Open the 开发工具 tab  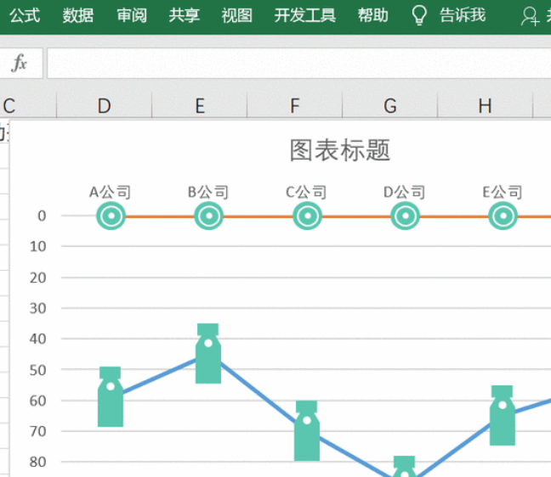[x=305, y=16]
